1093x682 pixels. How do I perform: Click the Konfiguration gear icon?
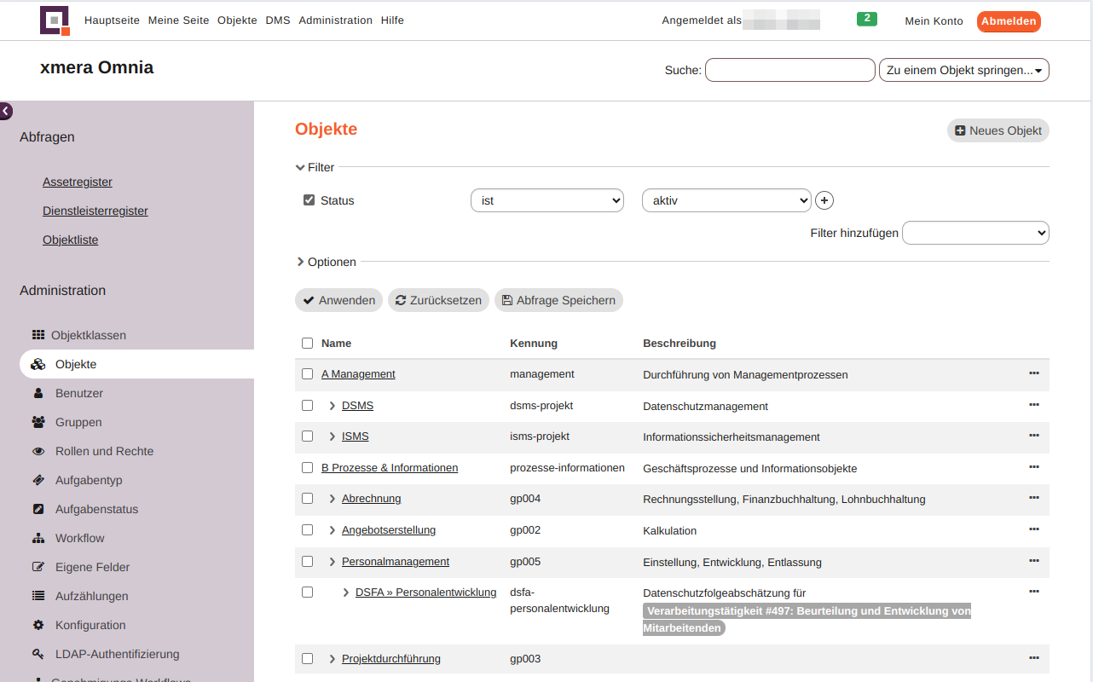coord(38,625)
